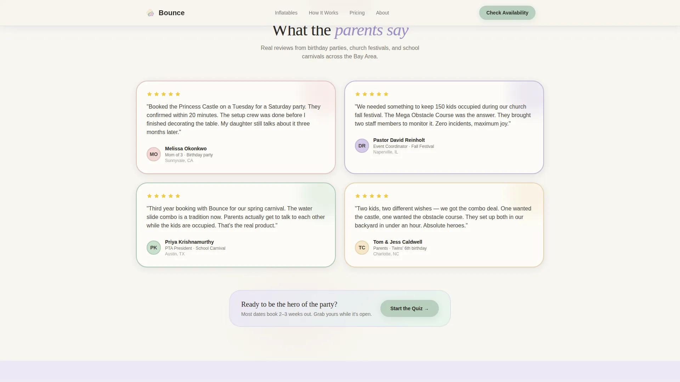The height and width of the screenshot is (382, 680).
Task: Click the 'Real reviews from birthday parties' subtitle
Action: 340,52
